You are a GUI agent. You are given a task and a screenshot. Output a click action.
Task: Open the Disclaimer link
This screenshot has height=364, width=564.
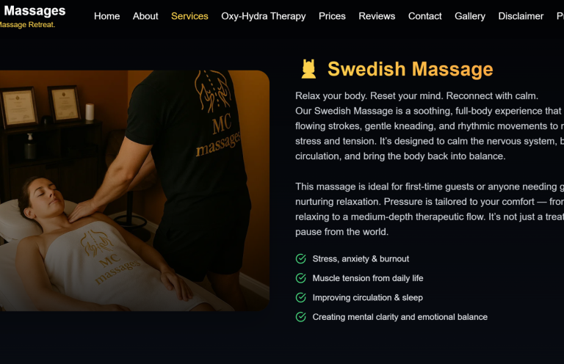pos(521,16)
